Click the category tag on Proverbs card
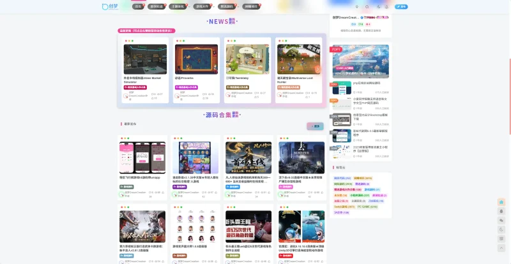 pyautogui.click(x=186, y=87)
